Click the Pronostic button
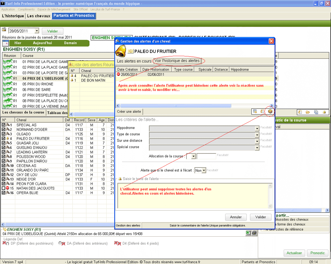The width and height of the screenshot is (331, 264). point(317,253)
